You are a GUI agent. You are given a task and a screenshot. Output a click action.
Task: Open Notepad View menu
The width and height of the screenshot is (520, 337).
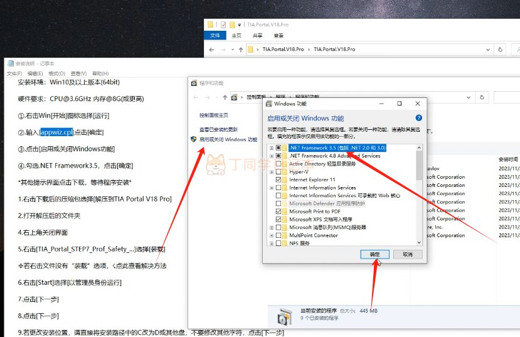(x=78, y=73)
